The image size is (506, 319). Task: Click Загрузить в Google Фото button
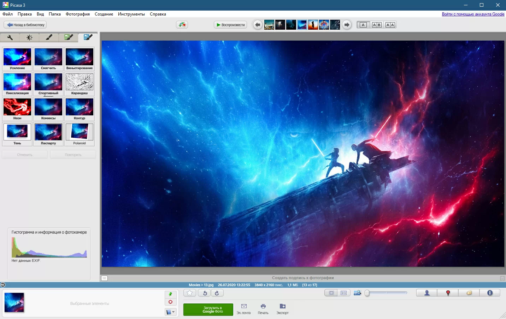[208, 309]
